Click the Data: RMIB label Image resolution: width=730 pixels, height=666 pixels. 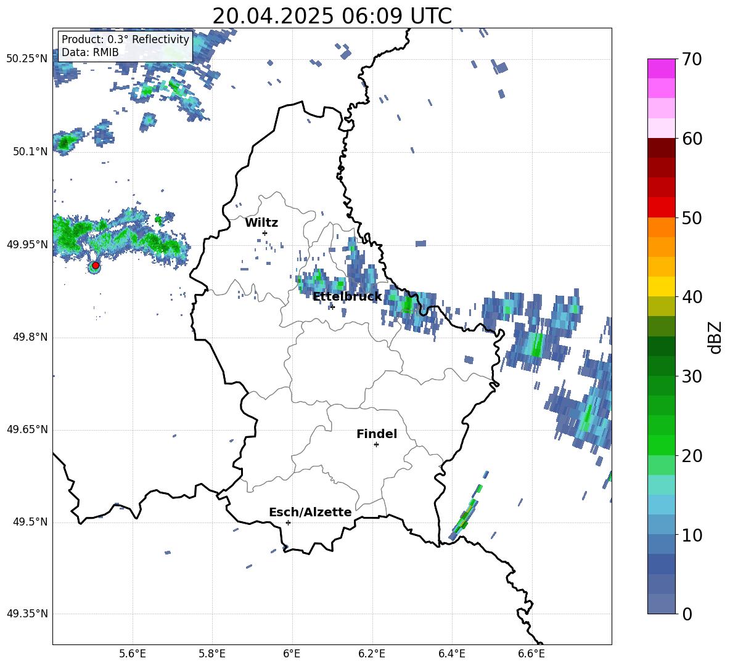90,52
